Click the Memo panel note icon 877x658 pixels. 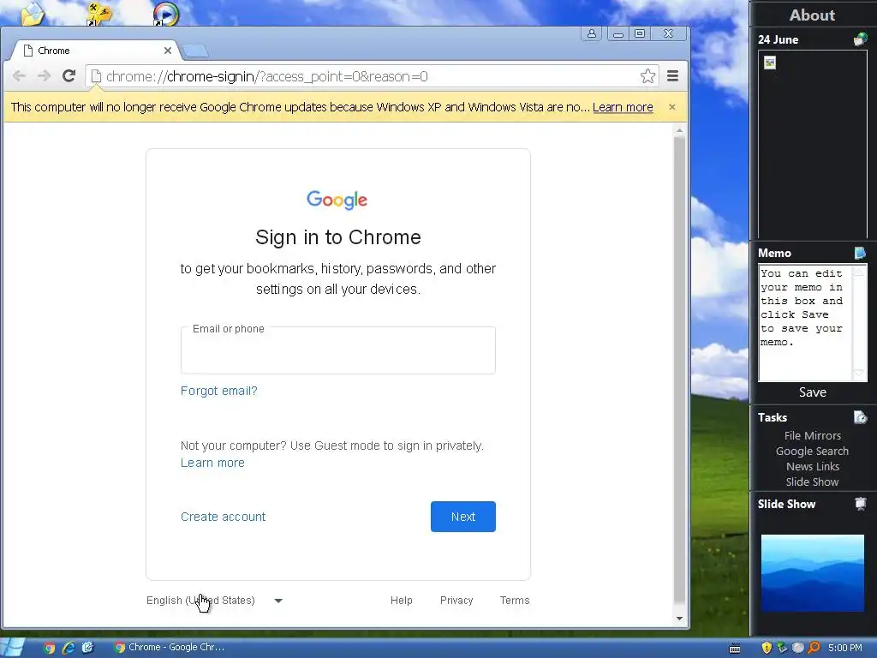coord(860,253)
